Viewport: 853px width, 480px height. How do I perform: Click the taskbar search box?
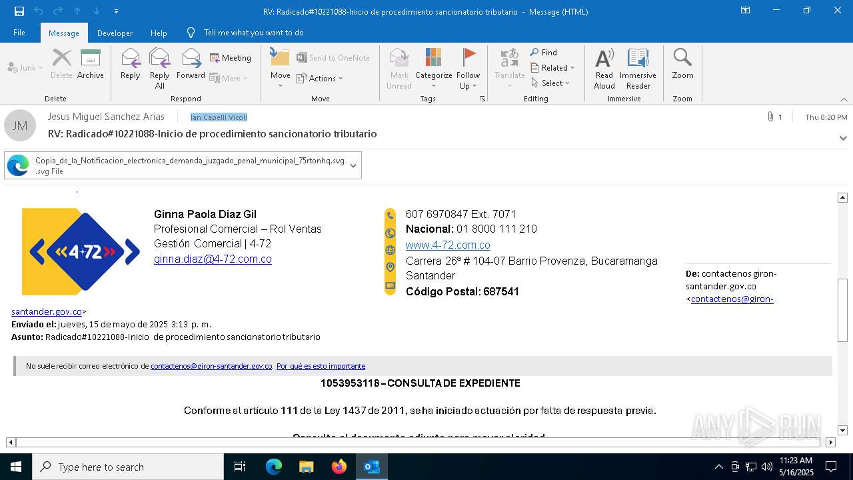[x=128, y=467]
